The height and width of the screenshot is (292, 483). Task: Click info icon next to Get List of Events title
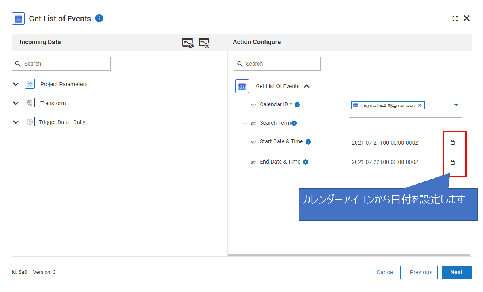point(99,18)
